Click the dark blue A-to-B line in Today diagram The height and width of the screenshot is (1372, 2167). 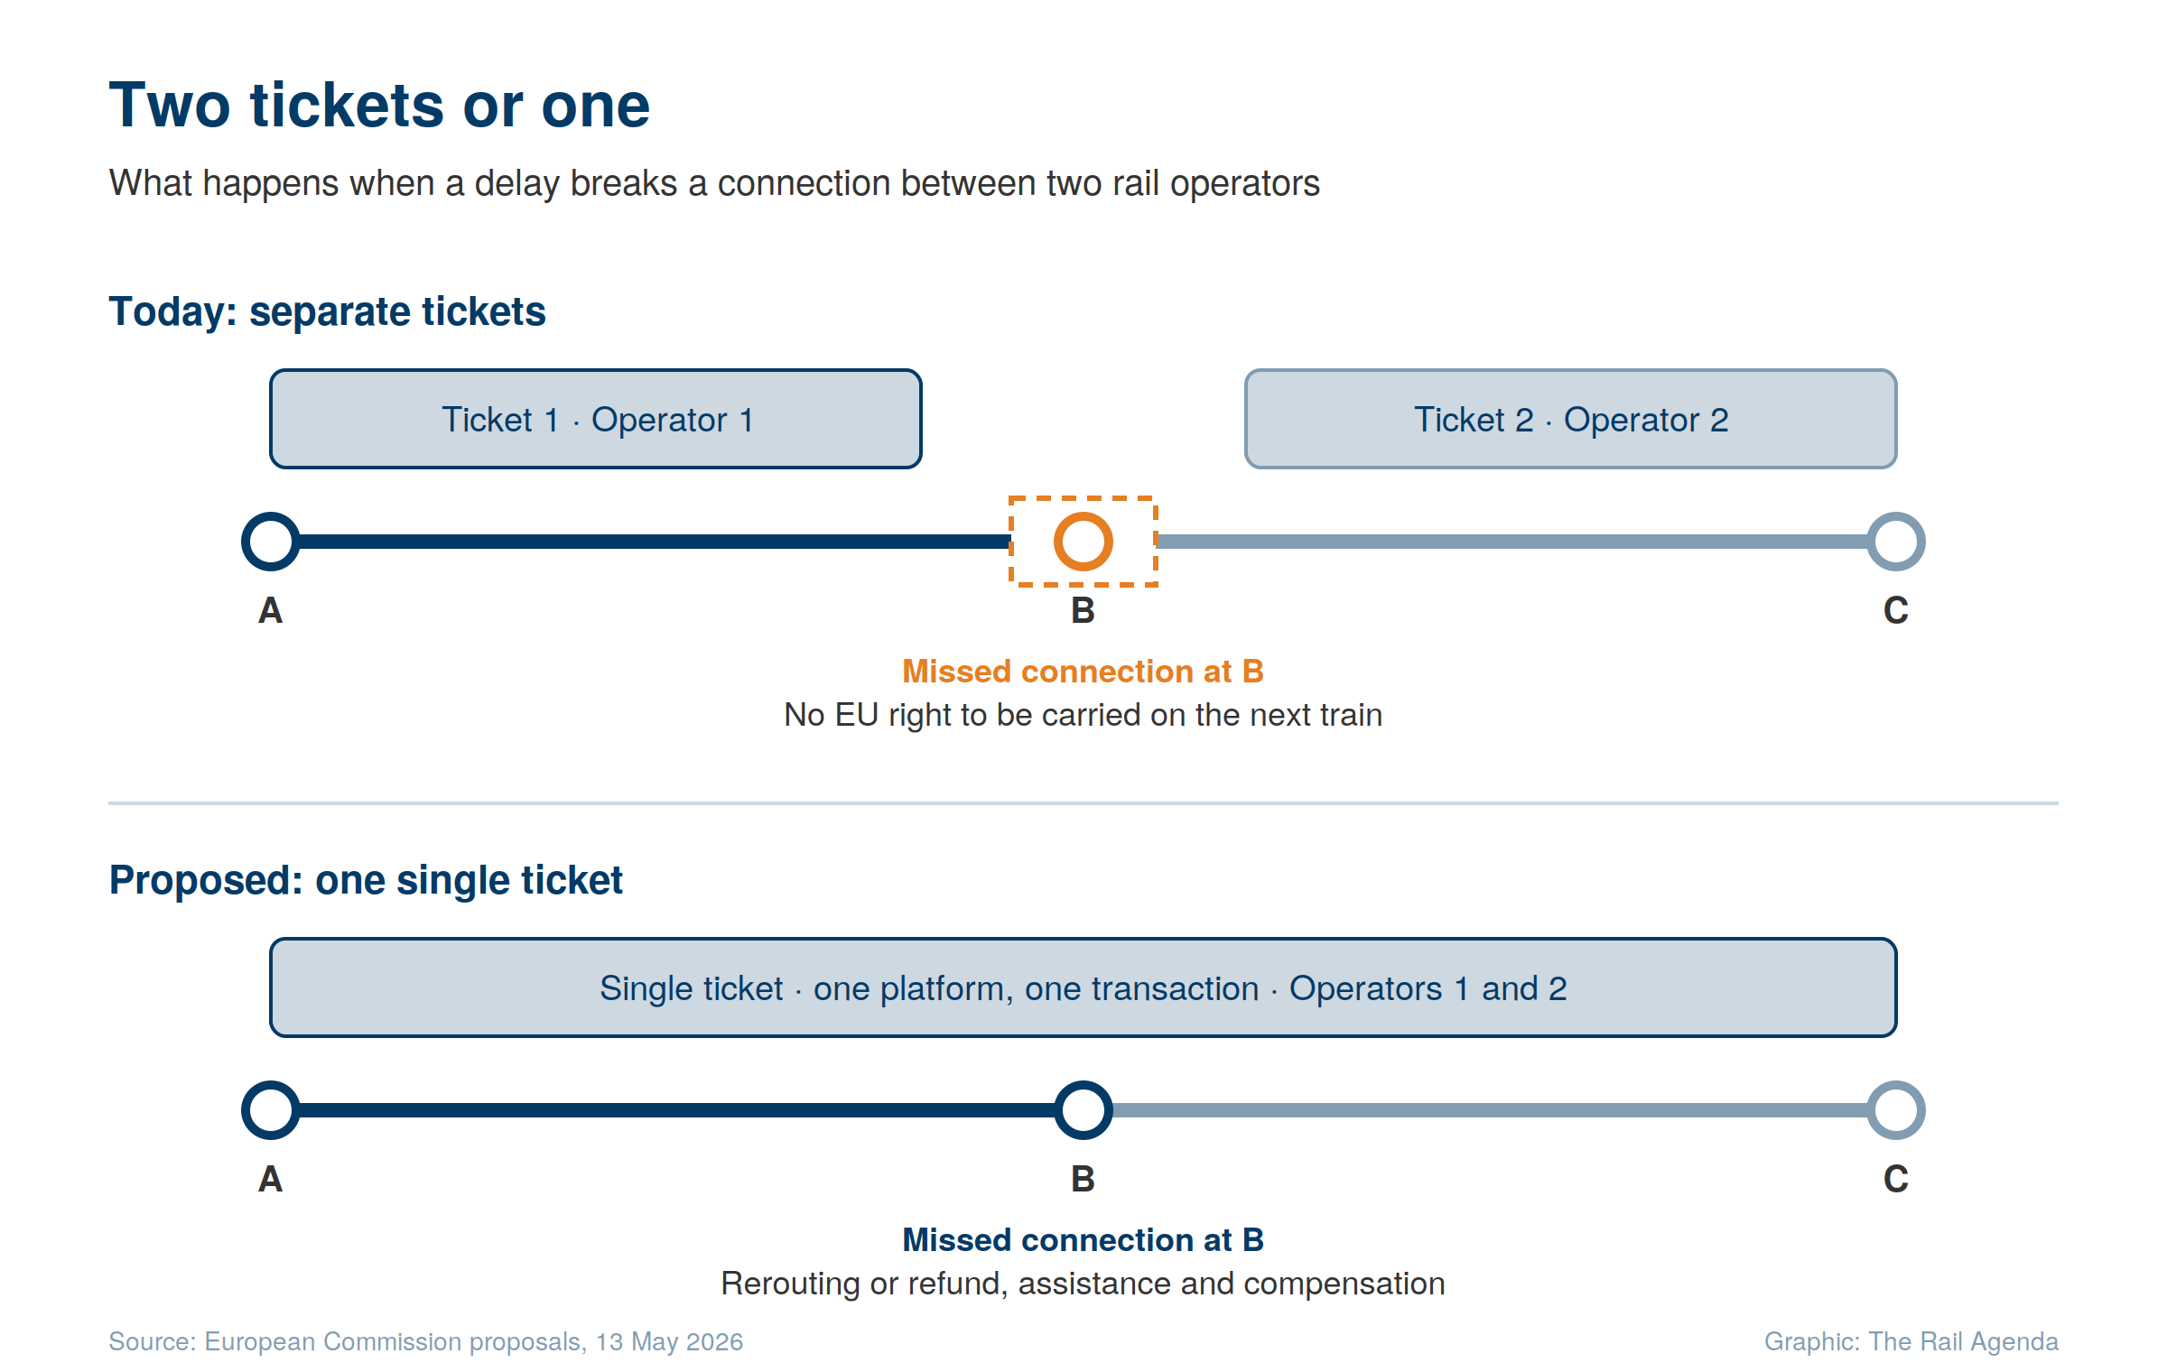pyautogui.click(x=655, y=542)
